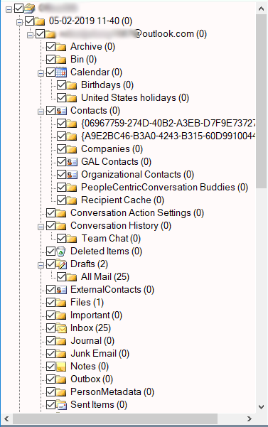The width and height of the screenshot is (268, 427).
Task: Select the Files (1) folder
Action: pyautogui.click(x=87, y=303)
